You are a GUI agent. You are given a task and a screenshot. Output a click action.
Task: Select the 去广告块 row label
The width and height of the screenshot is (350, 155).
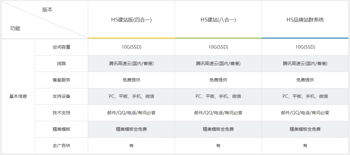[62, 146]
